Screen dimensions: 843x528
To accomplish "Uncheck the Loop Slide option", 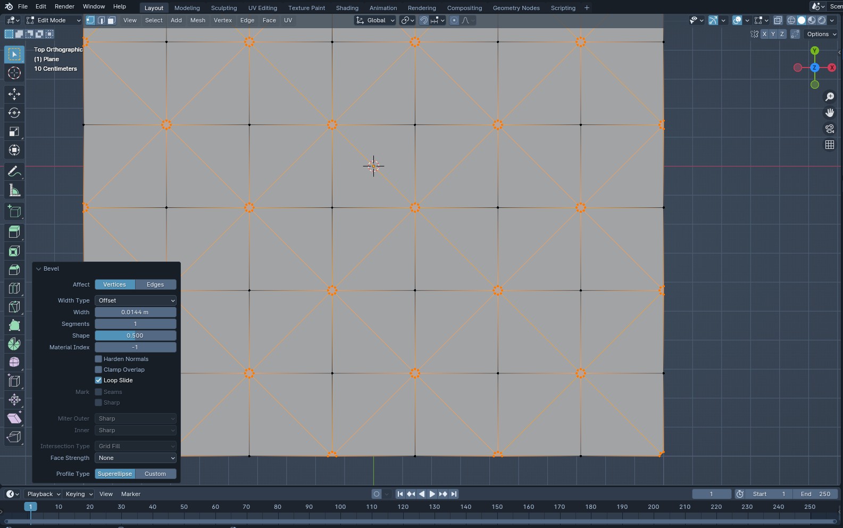I will pos(98,380).
